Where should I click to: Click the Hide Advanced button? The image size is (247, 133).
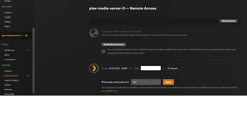tap(229, 21)
